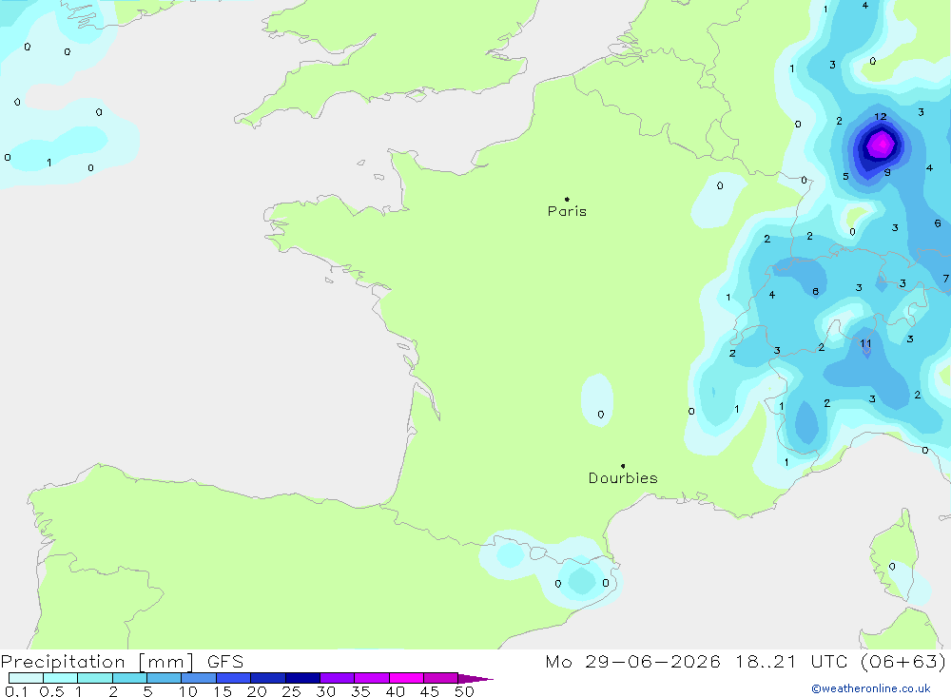Click the legend arrow tip above 50
Screen dimensions: 951x697
point(476,679)
